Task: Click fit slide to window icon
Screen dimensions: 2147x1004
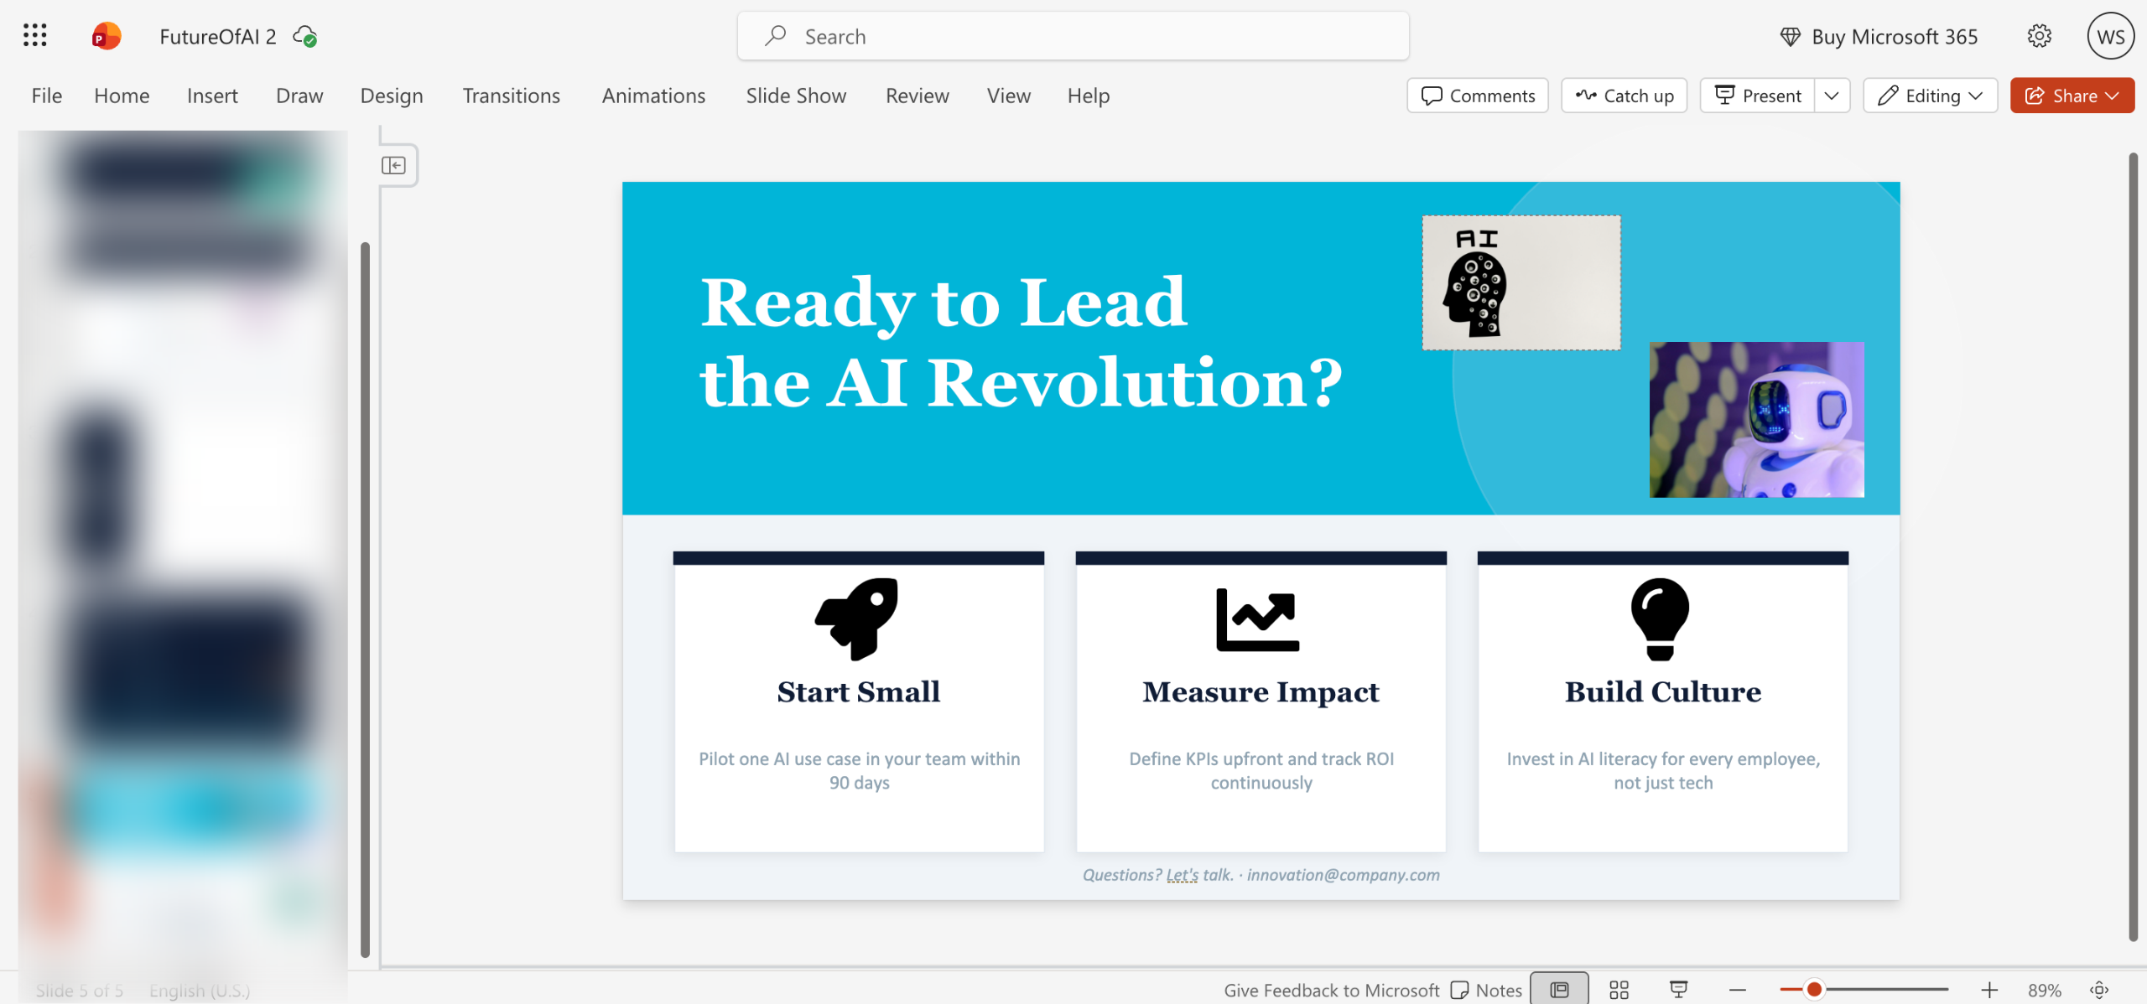Action: [2099, 990]
